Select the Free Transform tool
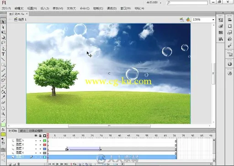The height and width of the screenshot is (166, 234). click(x=3, y=32)
